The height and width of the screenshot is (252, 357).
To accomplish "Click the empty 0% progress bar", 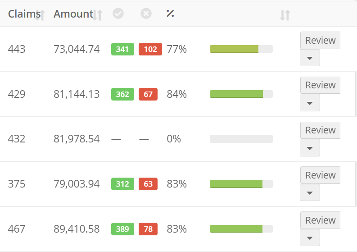I will click(241, 139).
